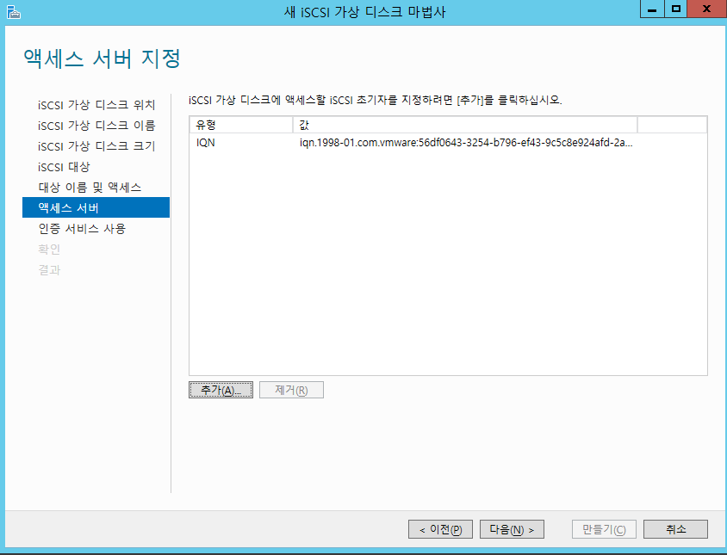Screen dimensions: 727x555
Task: Maximize the wizard window
Action: 676,9
